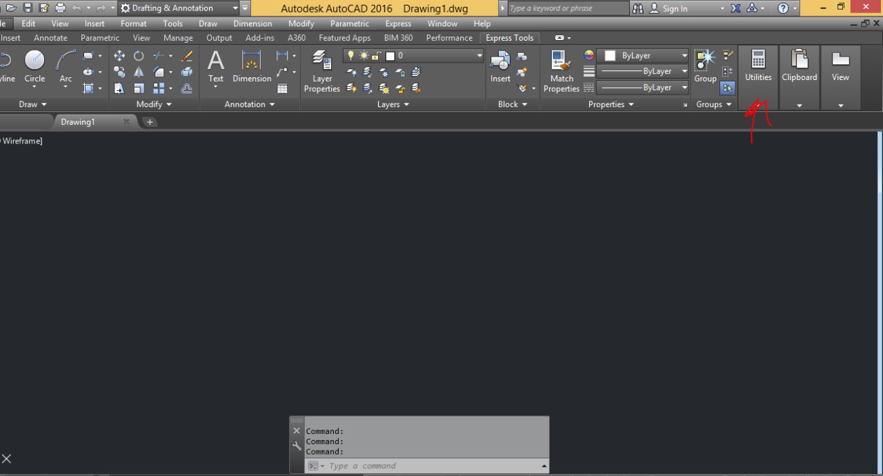Select the Mirror tool
Image resolution: width=883 pixels, height=476 pixels.
tap(139, 72)
